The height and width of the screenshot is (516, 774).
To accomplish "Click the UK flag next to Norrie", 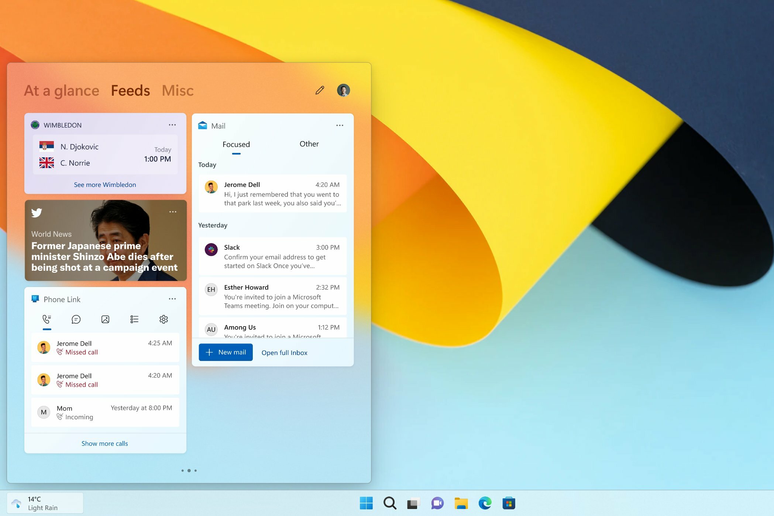I will (47, 163).
